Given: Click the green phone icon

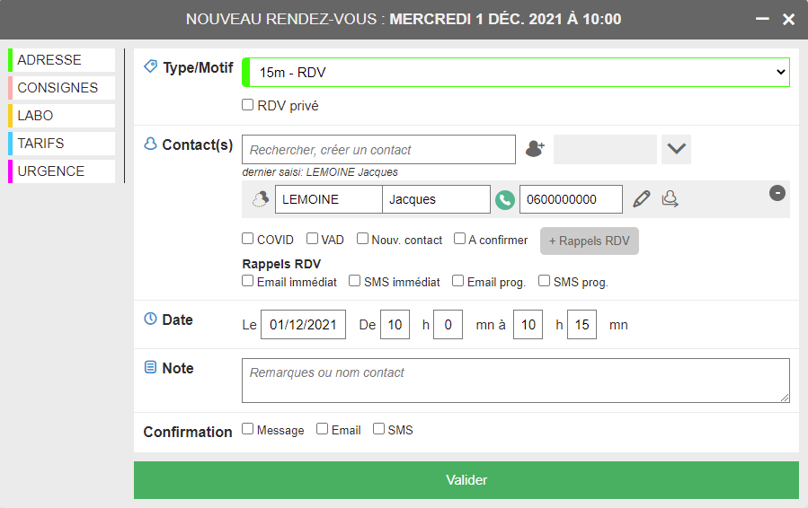Looking at the screenshot, I should click(x=505, y=199).
